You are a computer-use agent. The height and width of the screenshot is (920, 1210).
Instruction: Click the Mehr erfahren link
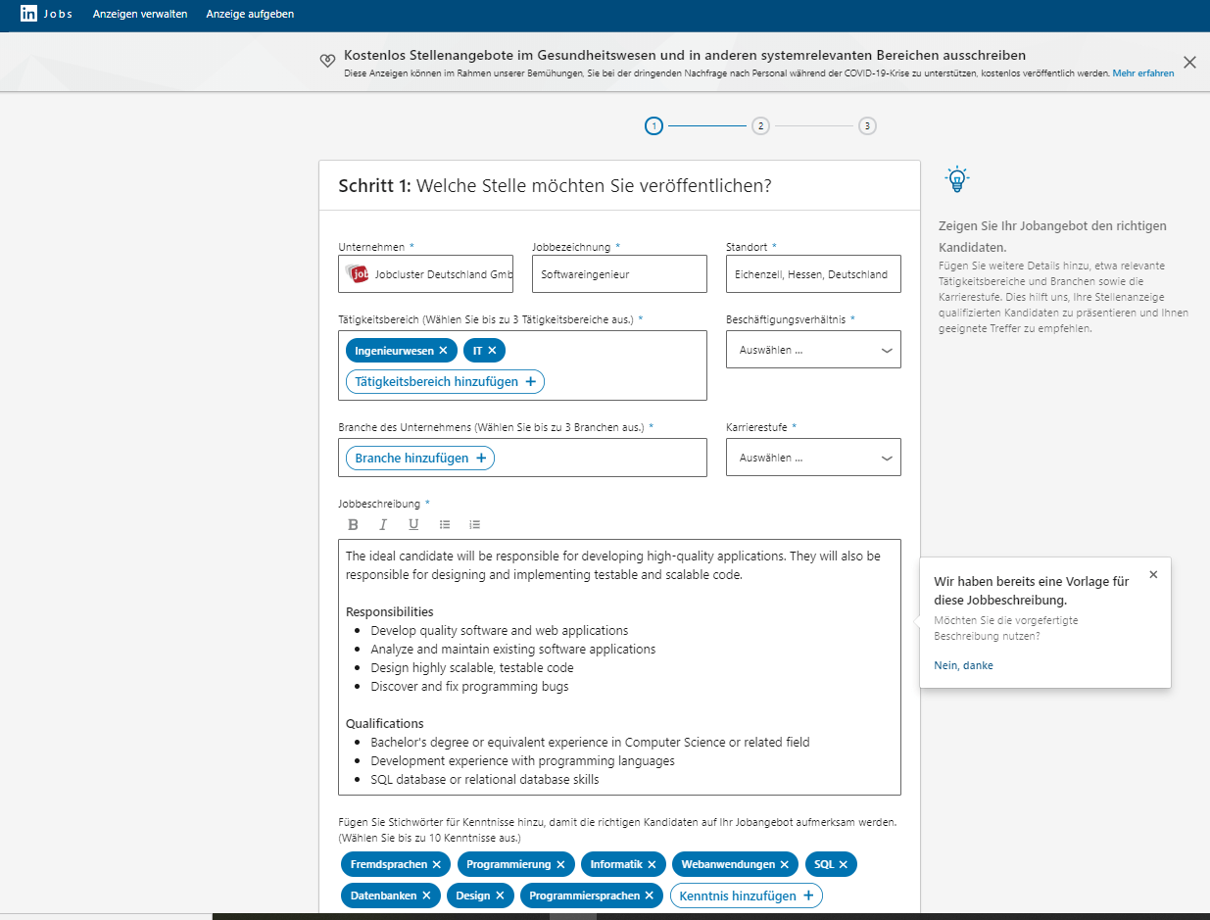(1142, 73)
